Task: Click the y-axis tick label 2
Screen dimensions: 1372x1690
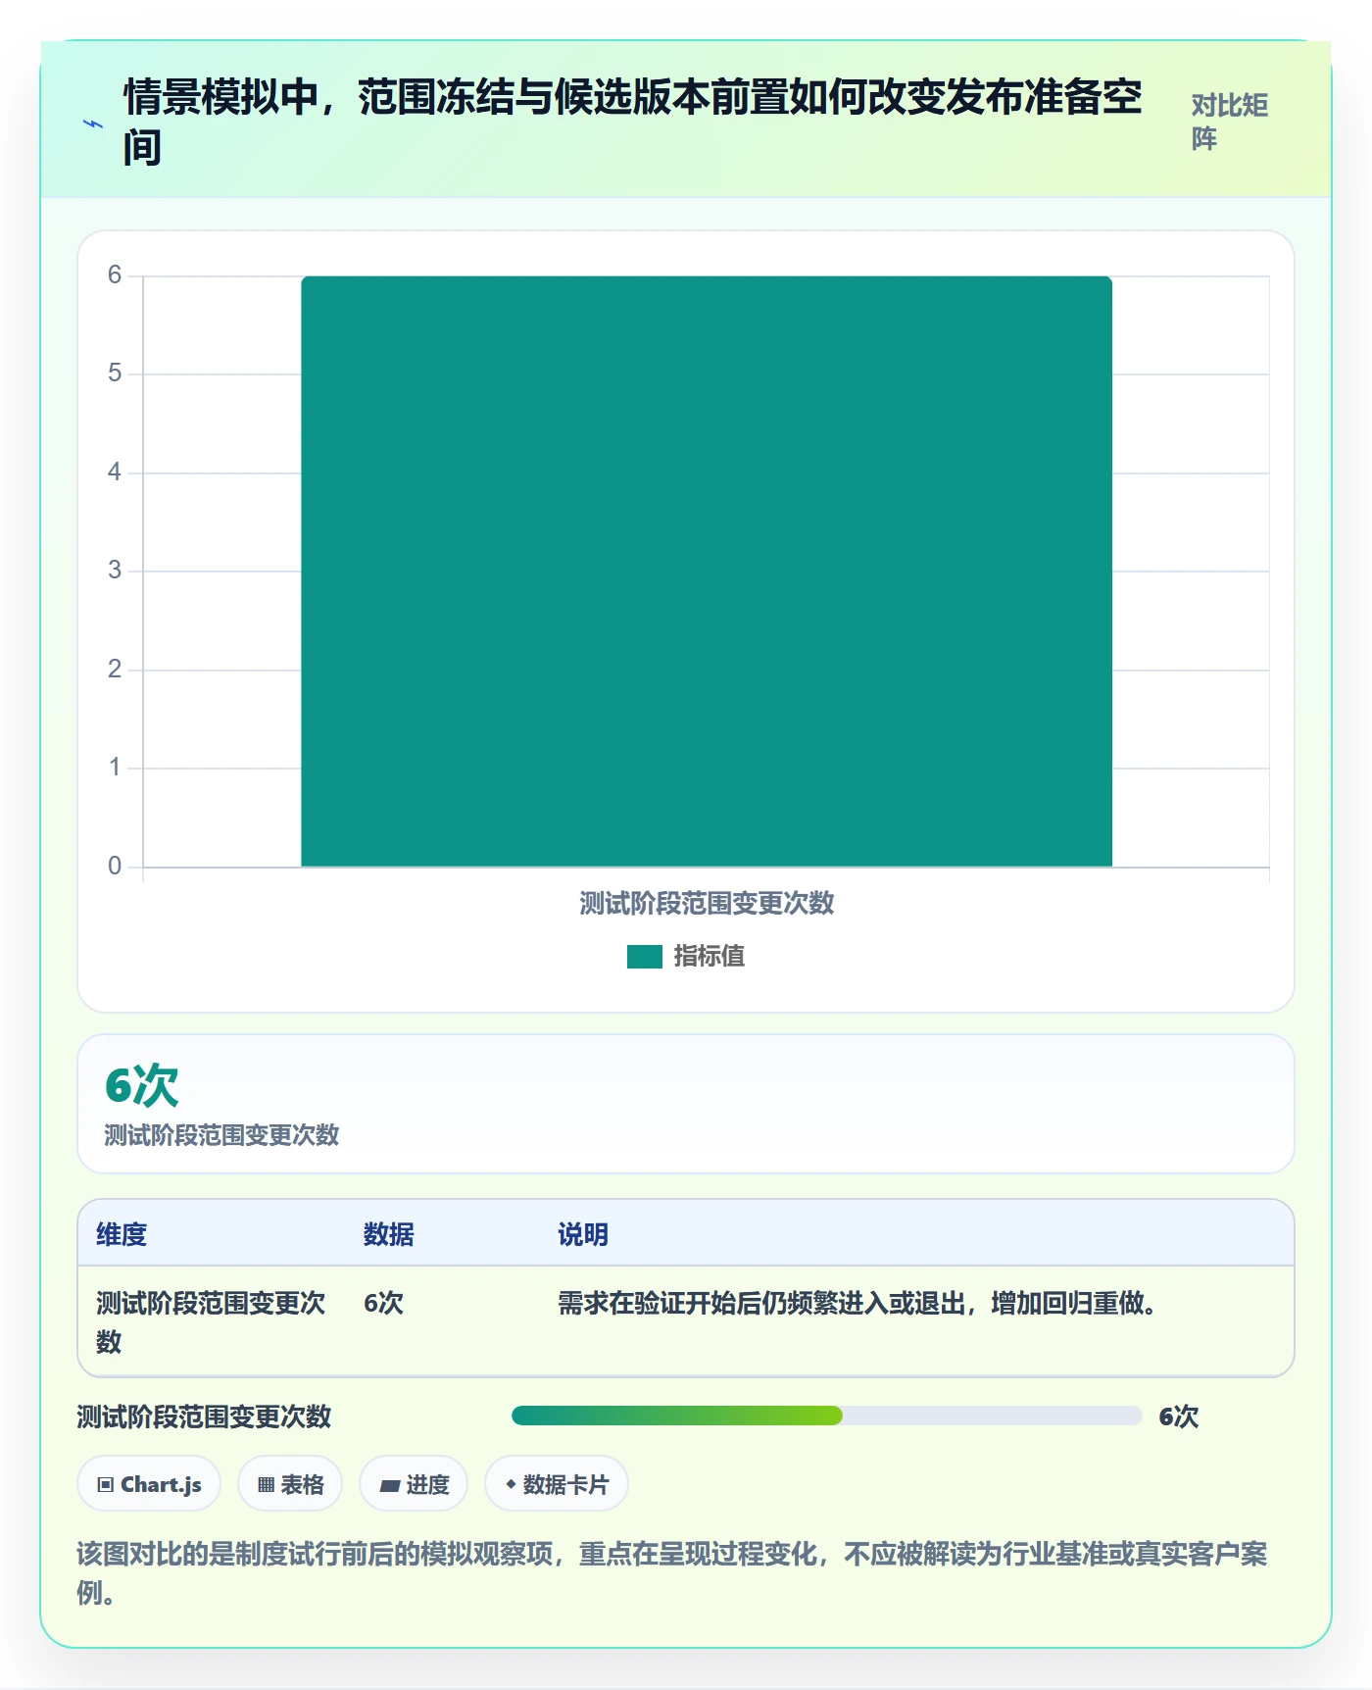Action: [115, 670]
